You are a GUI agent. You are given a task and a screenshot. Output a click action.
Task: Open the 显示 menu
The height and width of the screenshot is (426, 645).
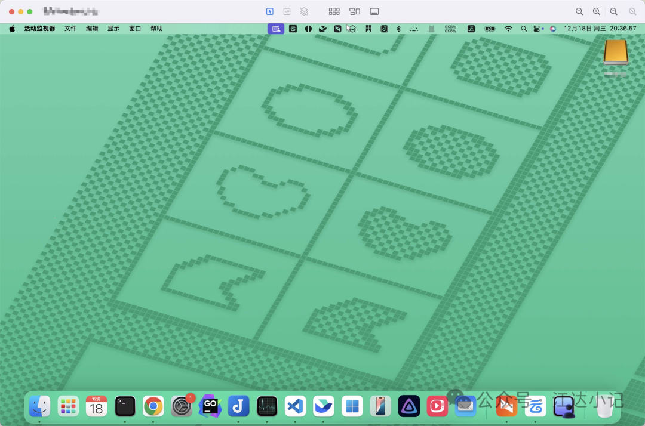[113, 29]
